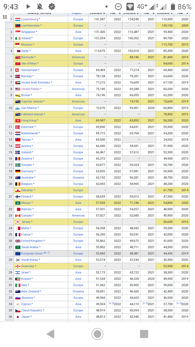Select the 141,587 estimate for Luxembourg

pos(100,19)
